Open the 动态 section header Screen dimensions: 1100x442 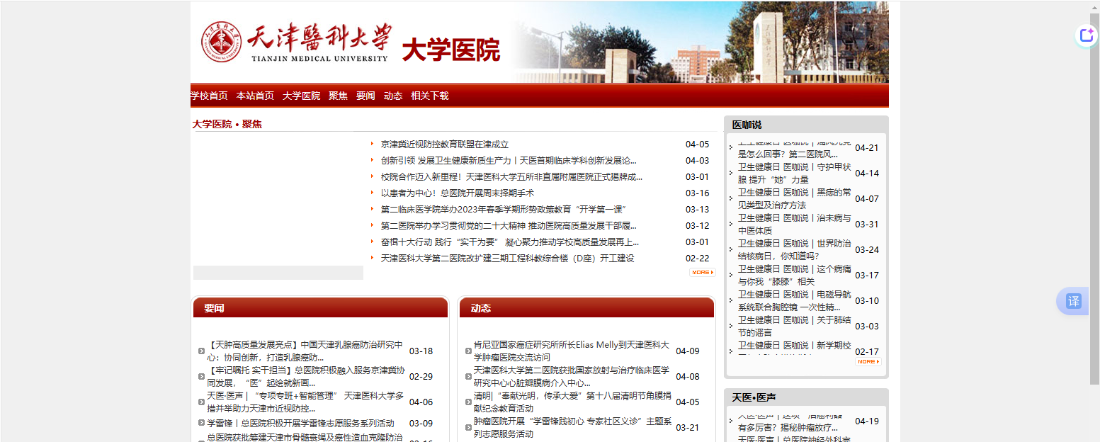[x=480, y=308]
